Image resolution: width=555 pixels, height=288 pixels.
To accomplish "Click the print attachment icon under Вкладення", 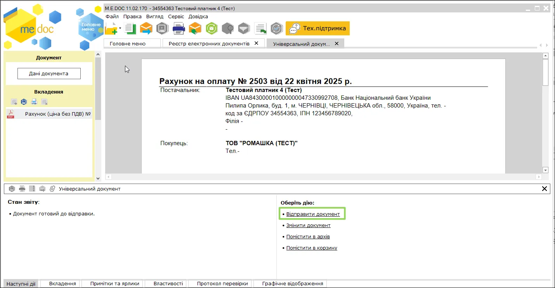I will click(34, 102).
